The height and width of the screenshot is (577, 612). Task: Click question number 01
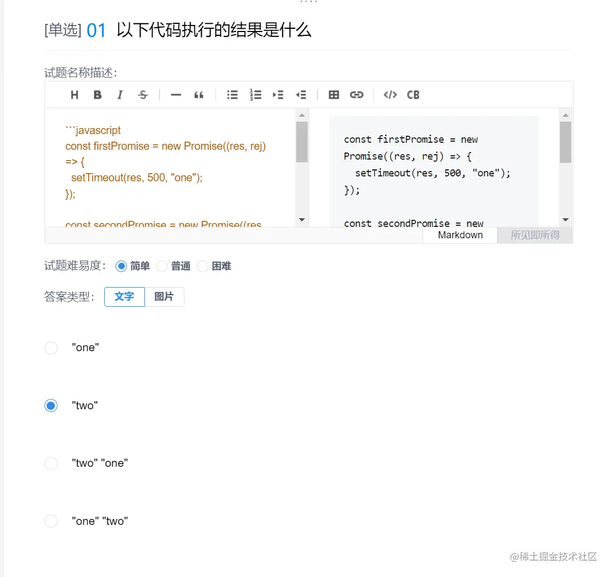(x=96, y=30)
